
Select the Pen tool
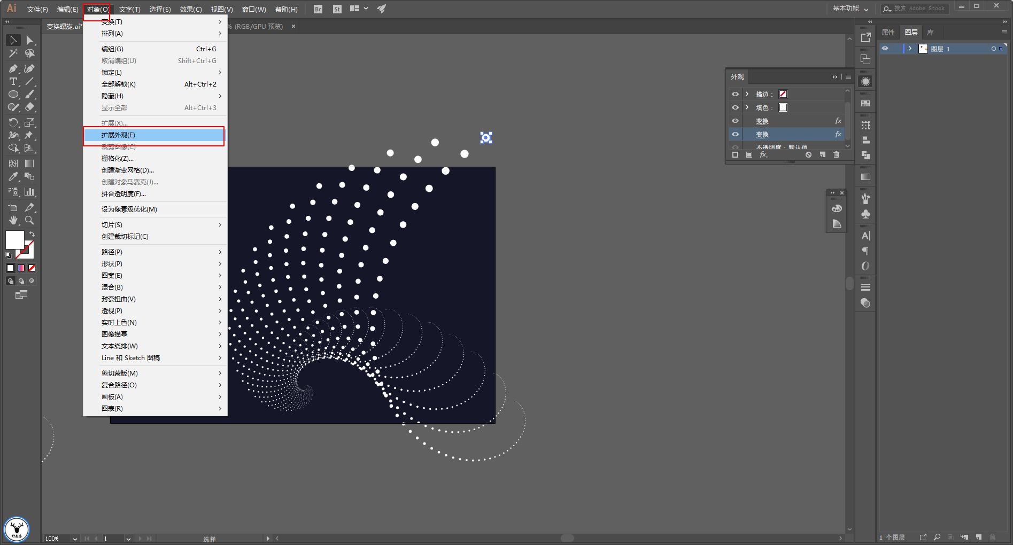pos(13,68)
